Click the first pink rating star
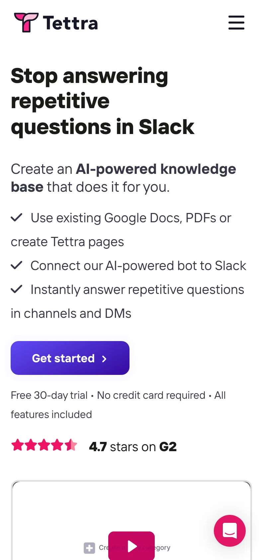 [17, 445]
